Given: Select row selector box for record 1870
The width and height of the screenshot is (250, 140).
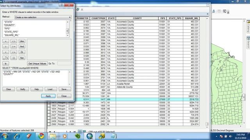Looking at the screenshot, I should (49, 112).
